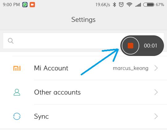The image size is (167, 130).
Task: Tap the Wi-Fi signal icon
Action: [x=129, y=5]
